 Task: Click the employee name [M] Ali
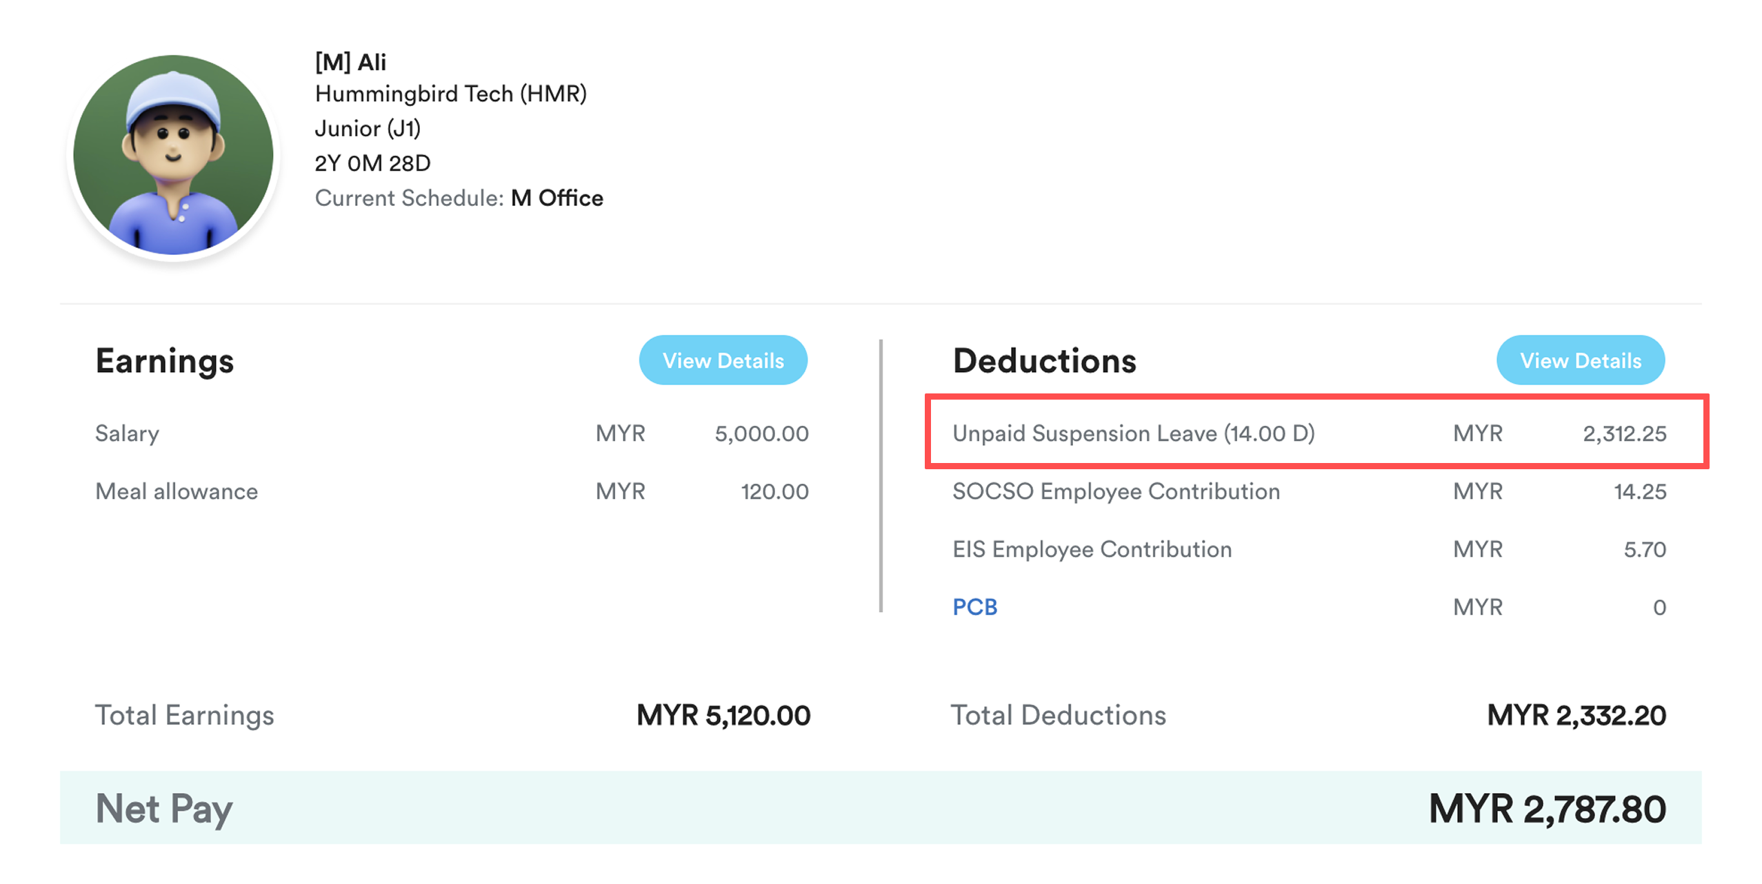pos(350,62)
